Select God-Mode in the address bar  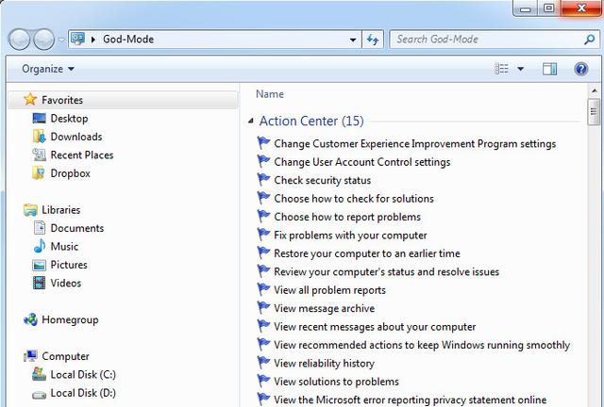coord(128,40)
